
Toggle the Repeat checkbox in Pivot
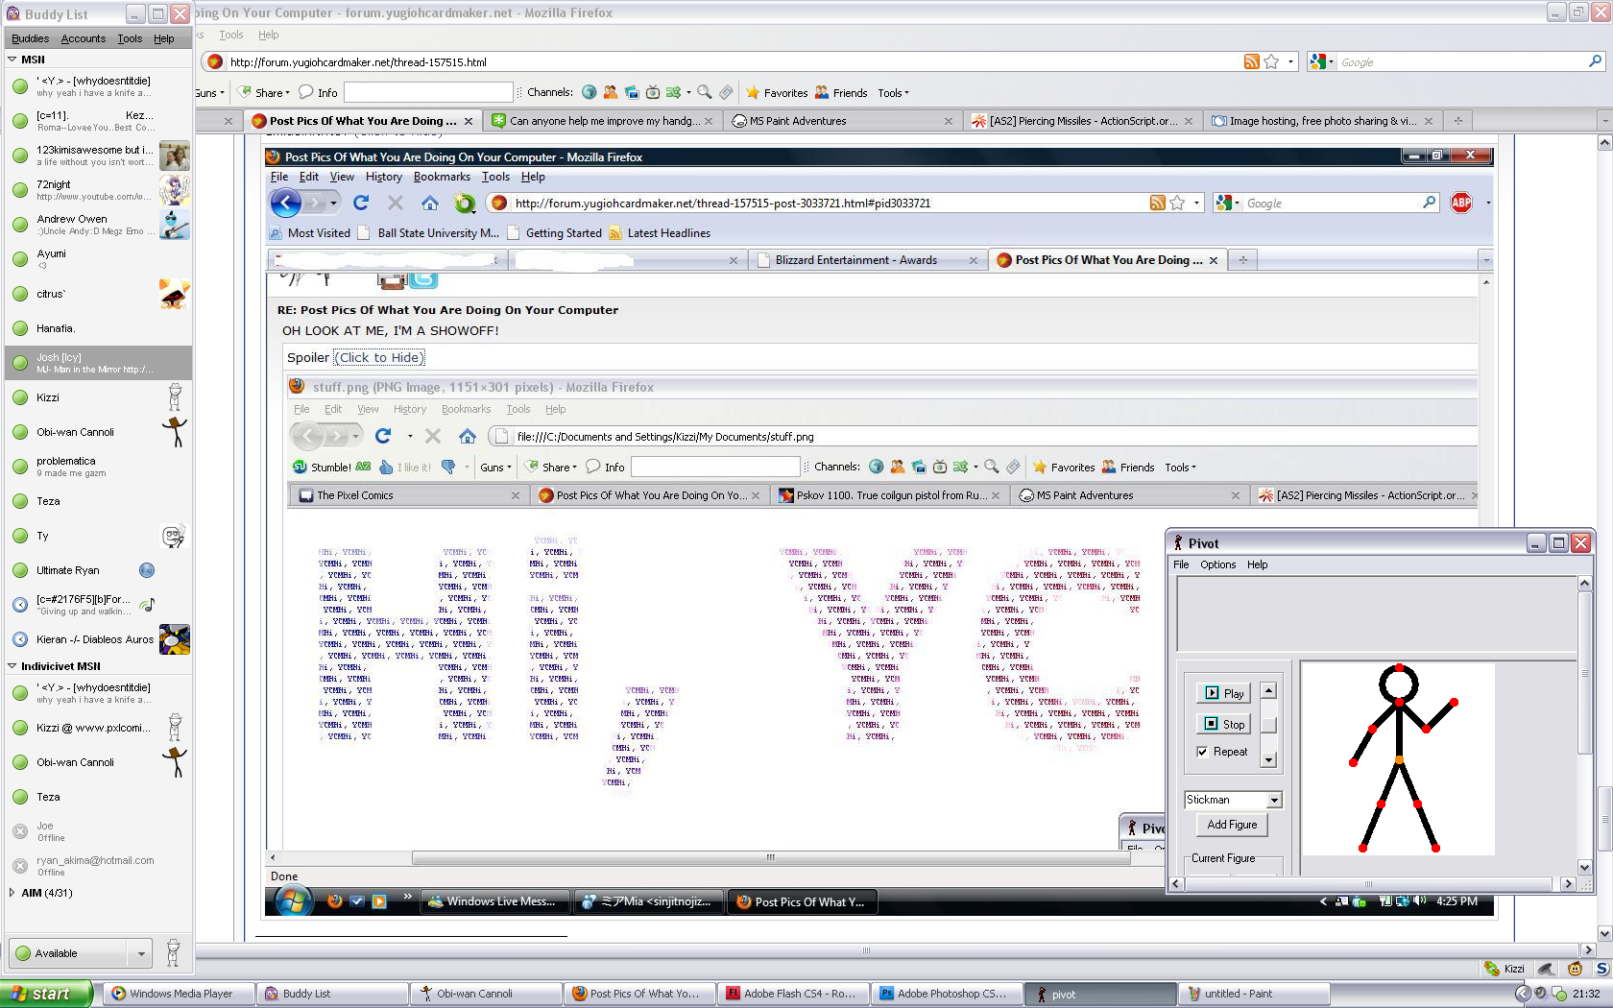pyautogui.click(x=1202, y=752)
